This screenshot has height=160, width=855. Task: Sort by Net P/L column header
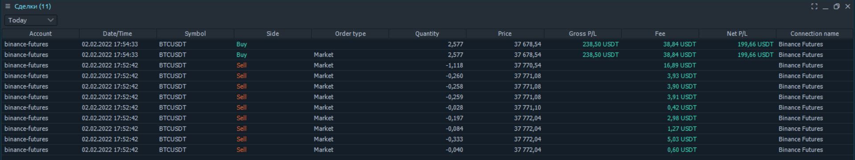[x=737, y=33]
